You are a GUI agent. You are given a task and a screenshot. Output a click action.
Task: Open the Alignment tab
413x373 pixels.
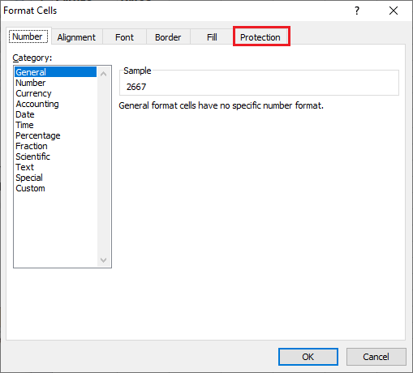pos(76,37)
